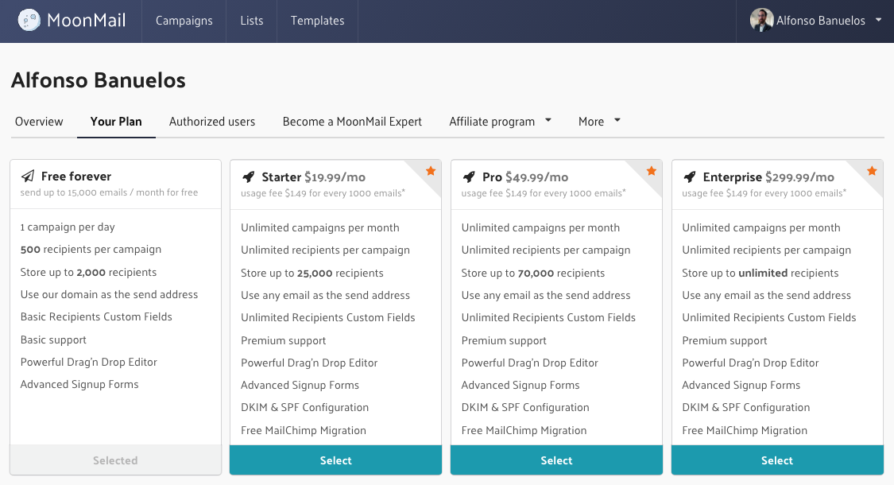The height and width of the screenshot is (485, 894).
Task: Click the Alfonso Banuelos page heading
Action: [x=98, y=80]
